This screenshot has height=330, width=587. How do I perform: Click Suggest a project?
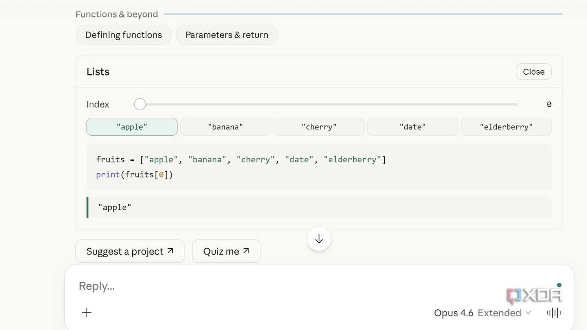130,251
